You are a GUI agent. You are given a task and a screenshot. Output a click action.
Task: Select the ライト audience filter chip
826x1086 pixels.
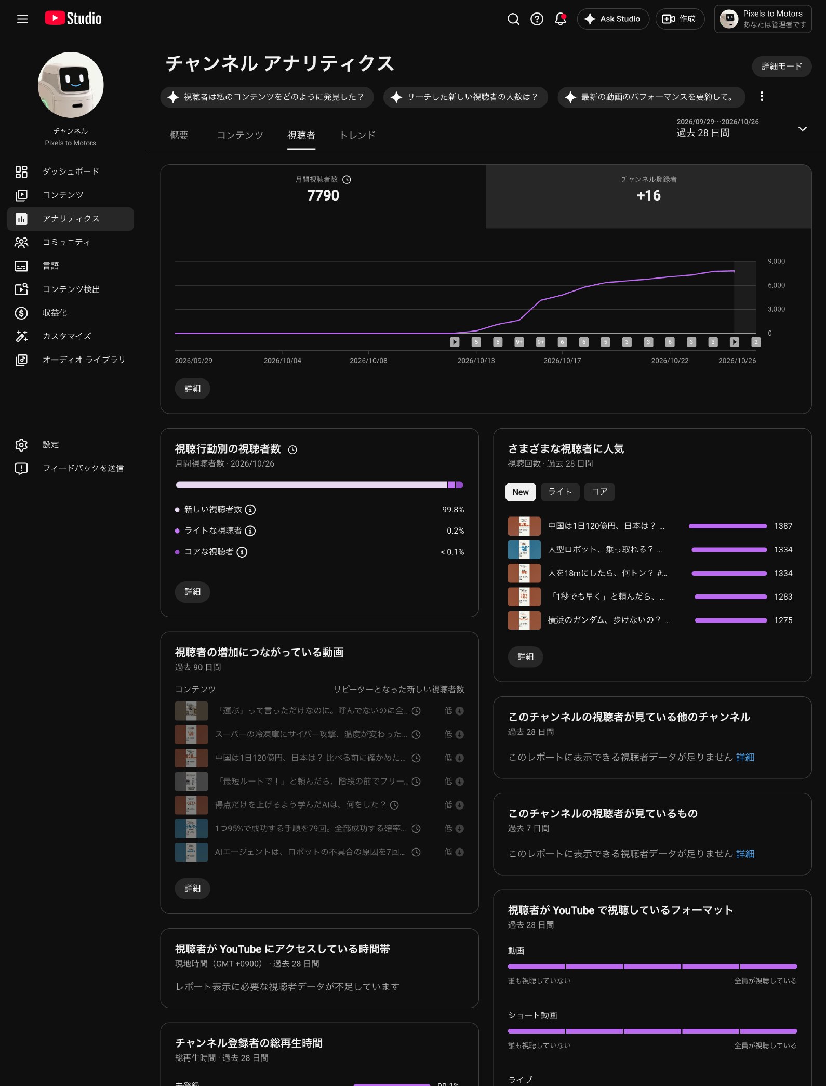560,492
